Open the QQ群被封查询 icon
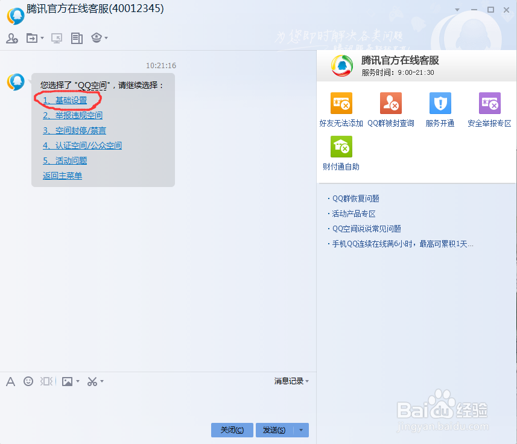 pos(391,103)
